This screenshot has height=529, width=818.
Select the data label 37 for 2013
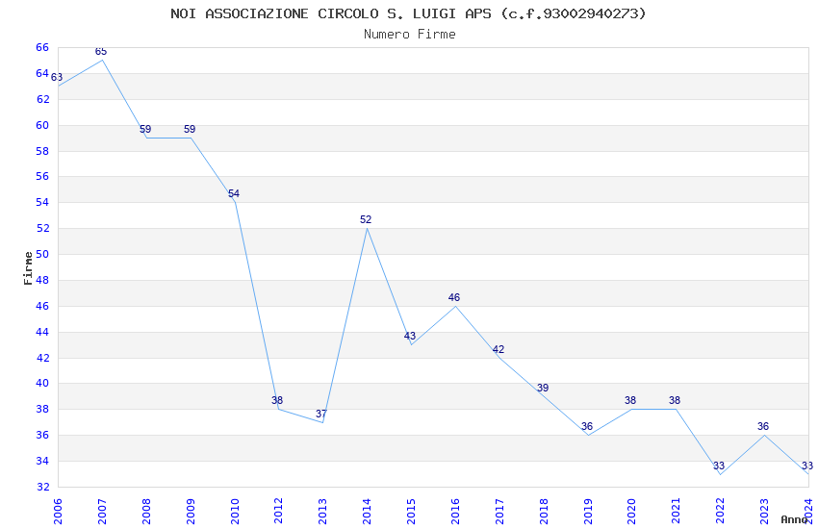(x=321, y=414)
